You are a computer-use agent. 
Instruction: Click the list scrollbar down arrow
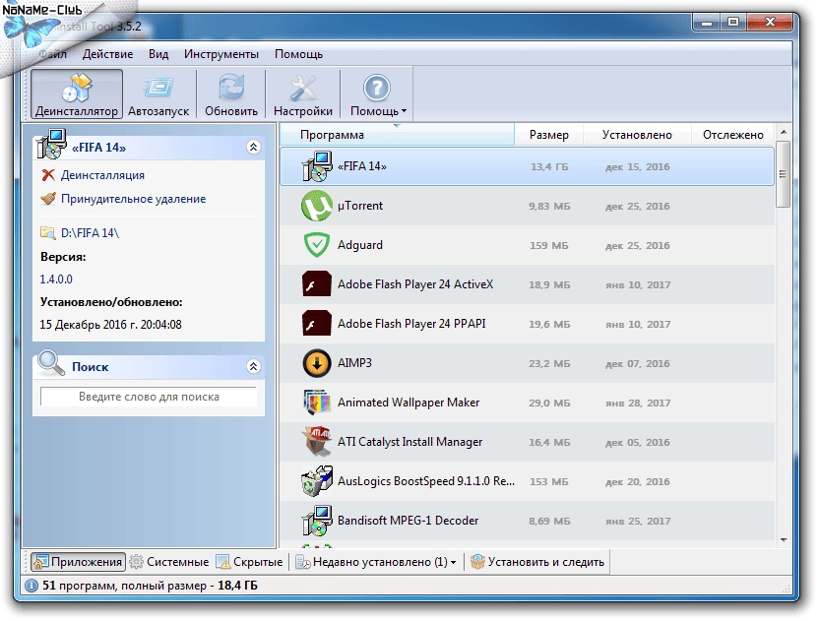pos(784,539)
